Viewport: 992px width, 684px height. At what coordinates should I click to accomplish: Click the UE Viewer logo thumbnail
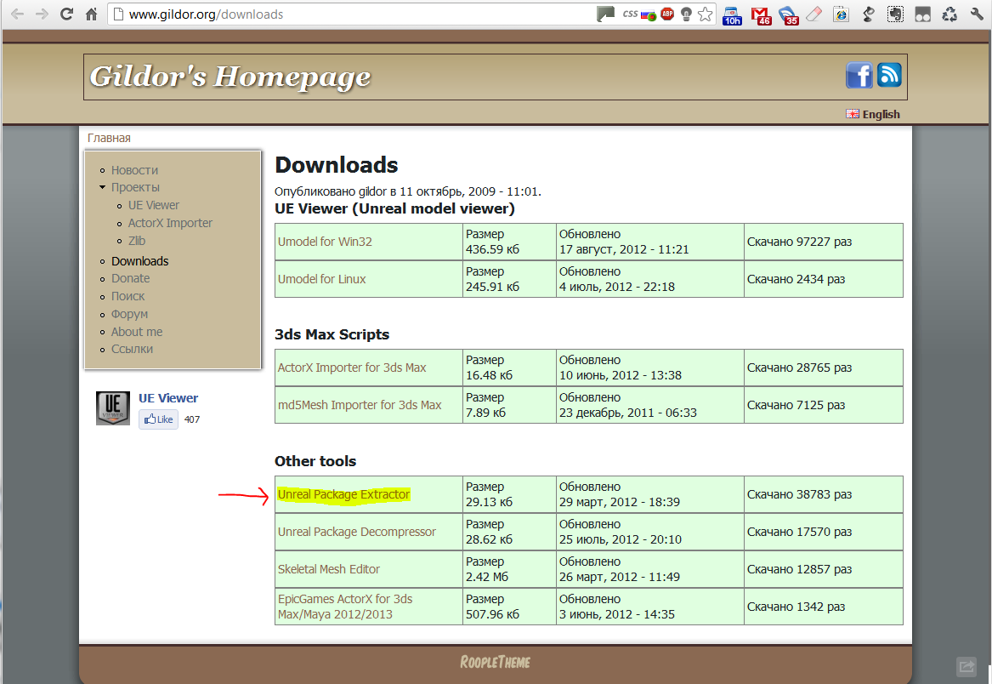(x=113, y=408)
